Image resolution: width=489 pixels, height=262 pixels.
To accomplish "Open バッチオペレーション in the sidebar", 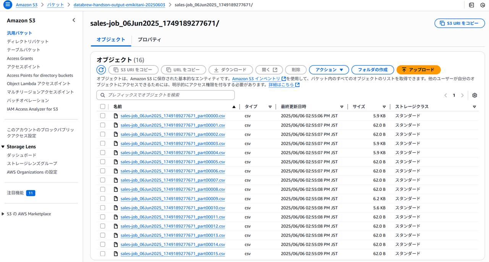I will point(28,101).
